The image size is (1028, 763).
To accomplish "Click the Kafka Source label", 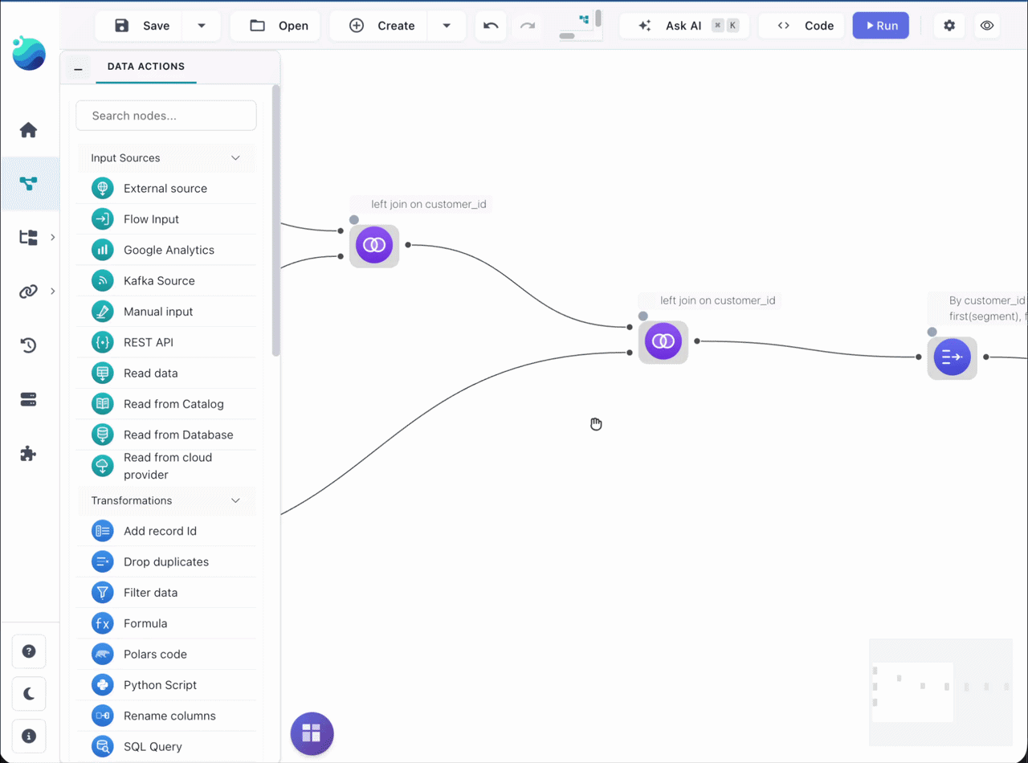I will pos(159,281).
